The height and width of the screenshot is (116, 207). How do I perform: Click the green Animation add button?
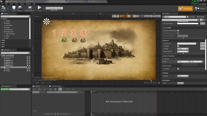[5, 89]
